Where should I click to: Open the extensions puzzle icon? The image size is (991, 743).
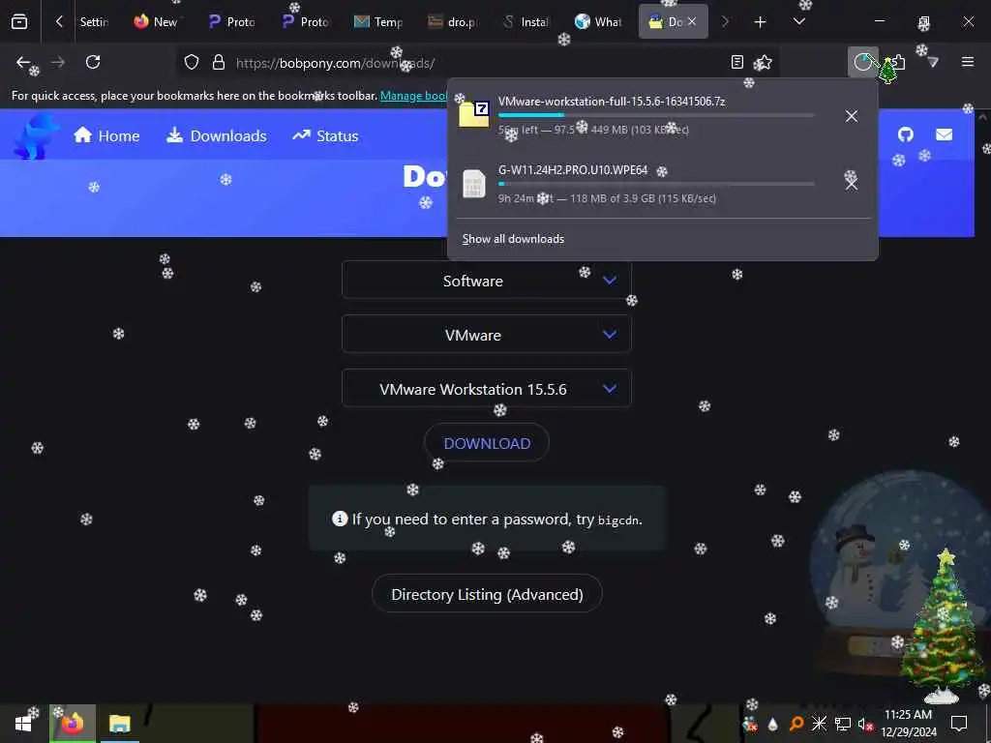click(x=897, y=62)
